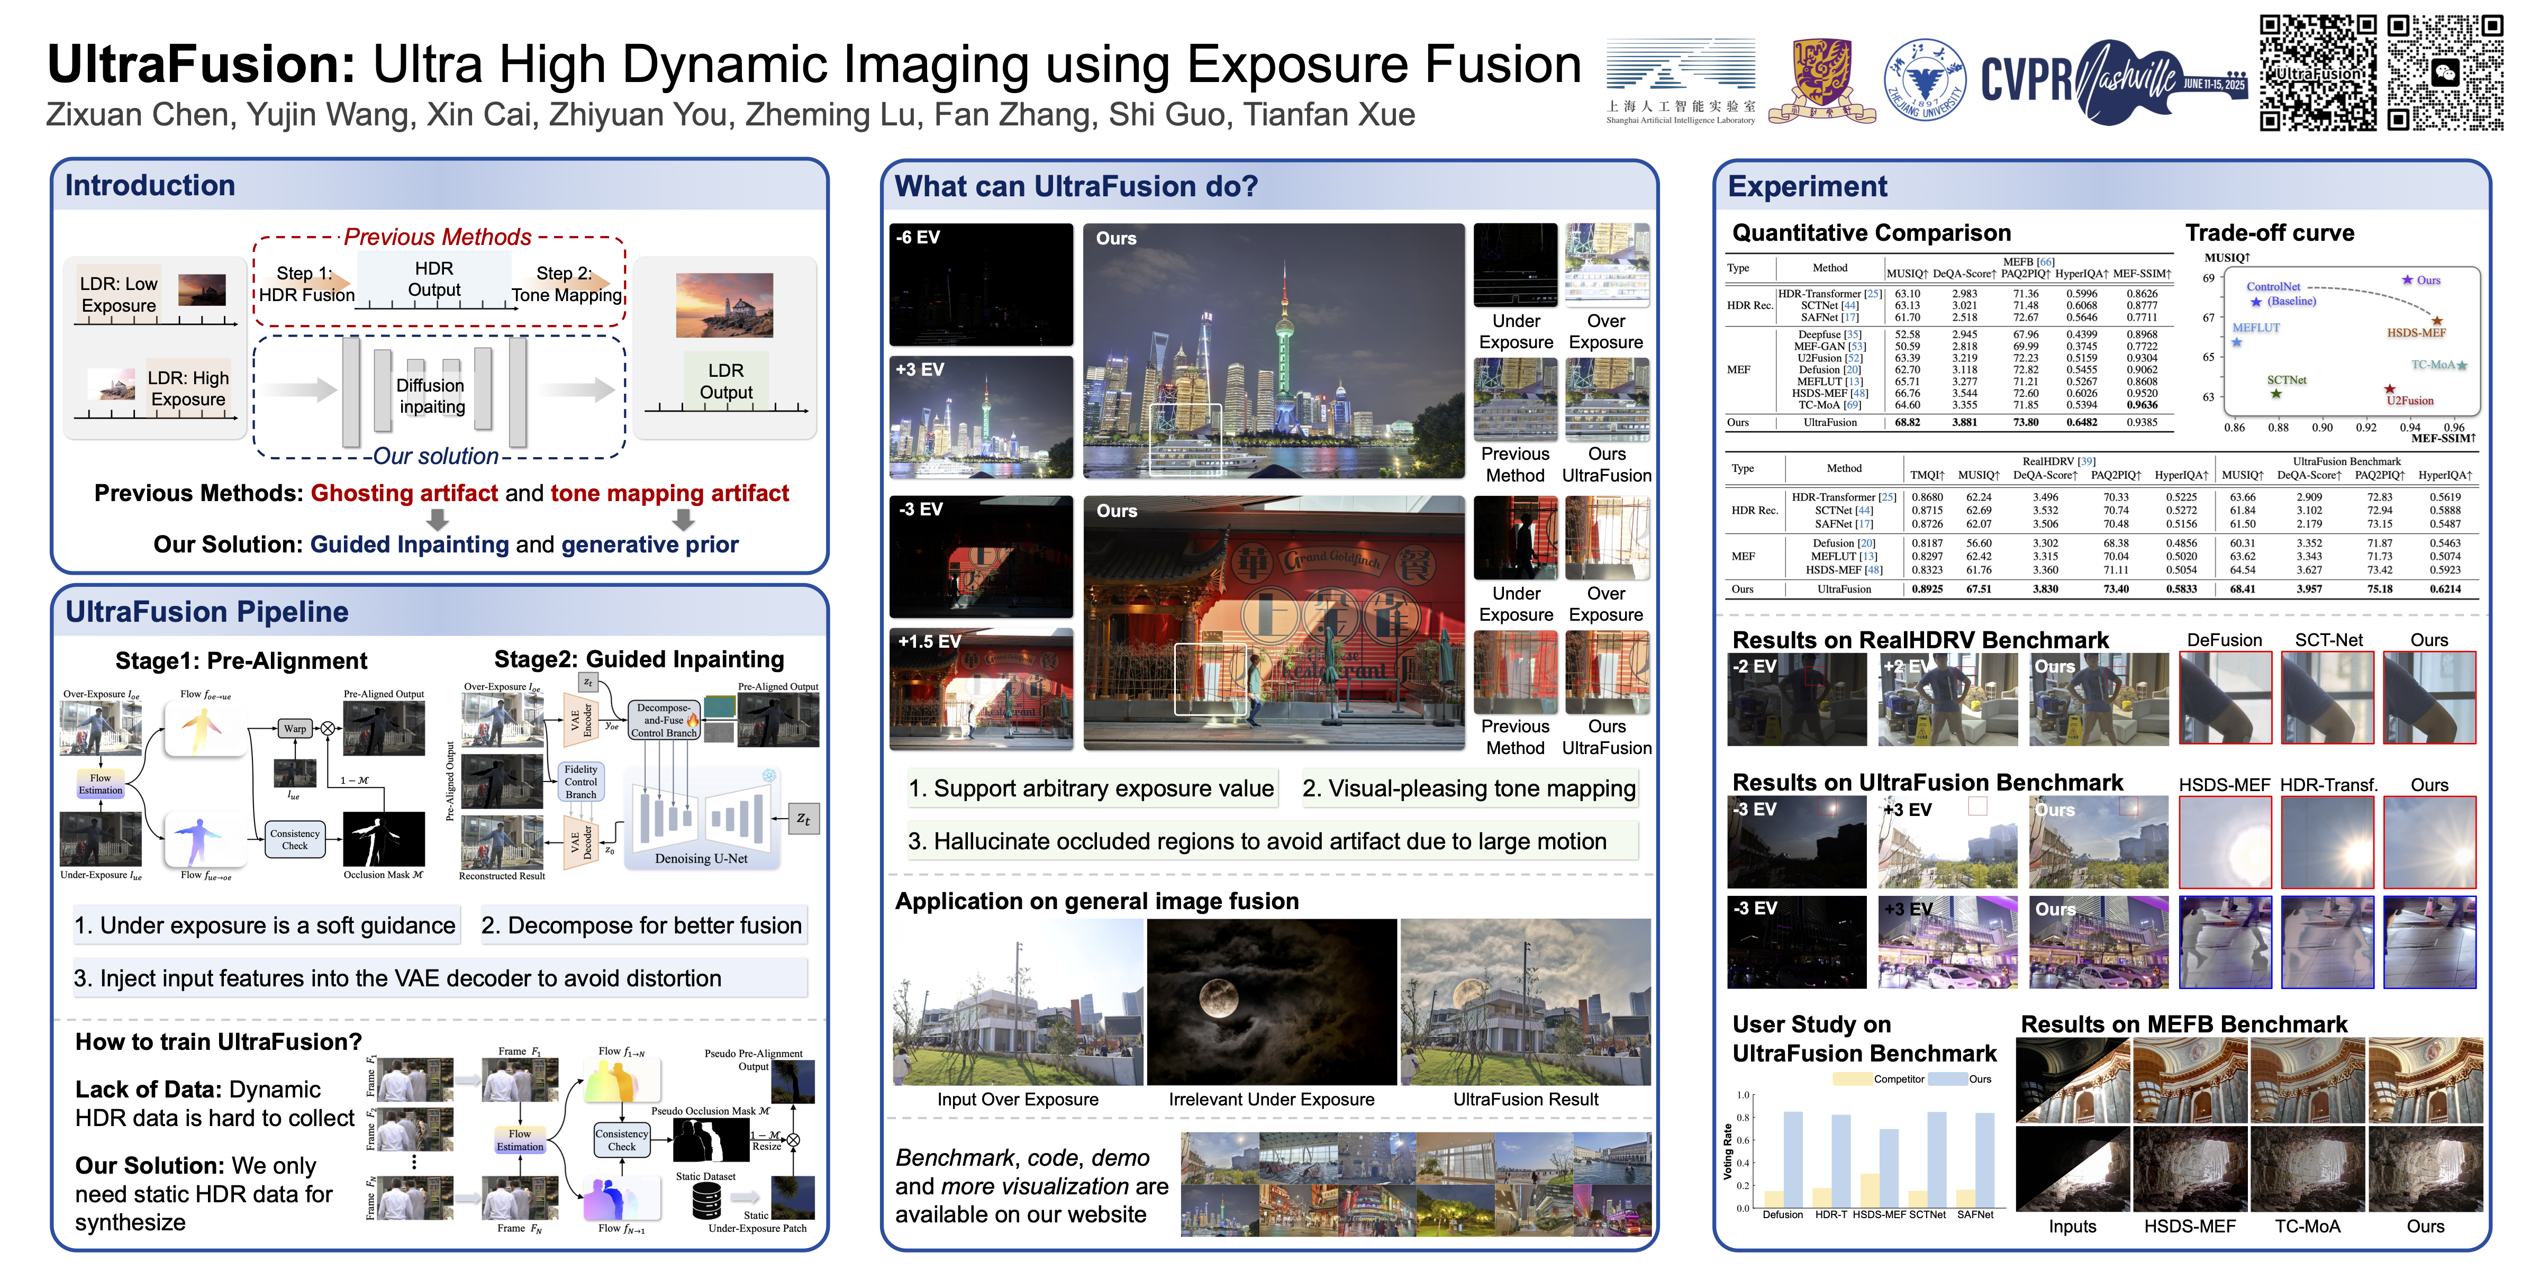This screenshot has width=2540, height=1270.
Task: Click the Irrelevant Under Exposure moon image
Action: [x=1271, y=1002]
